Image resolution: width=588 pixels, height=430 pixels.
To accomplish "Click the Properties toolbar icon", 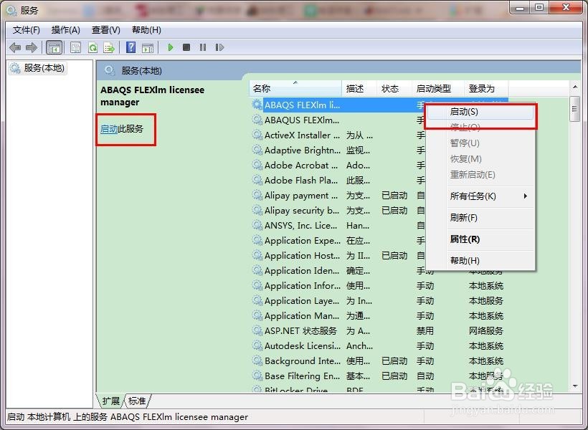I will tap(75, 47).
